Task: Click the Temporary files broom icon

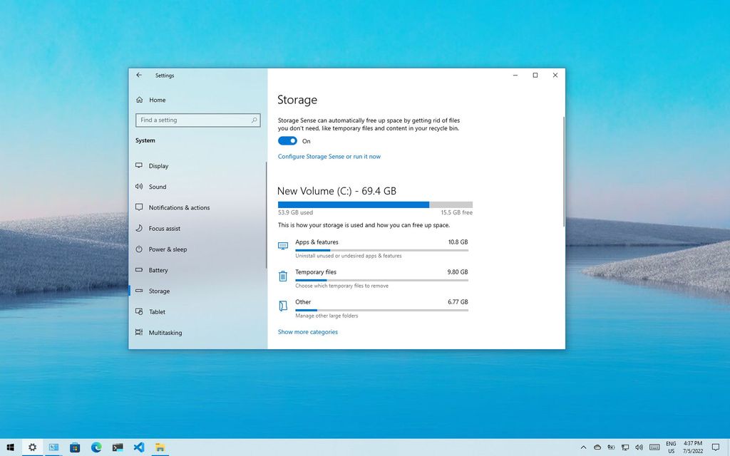Action: [284, 276]
